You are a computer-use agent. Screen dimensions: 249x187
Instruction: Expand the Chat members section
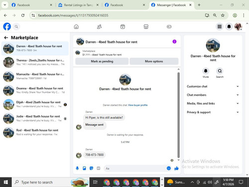coord(213,95)
